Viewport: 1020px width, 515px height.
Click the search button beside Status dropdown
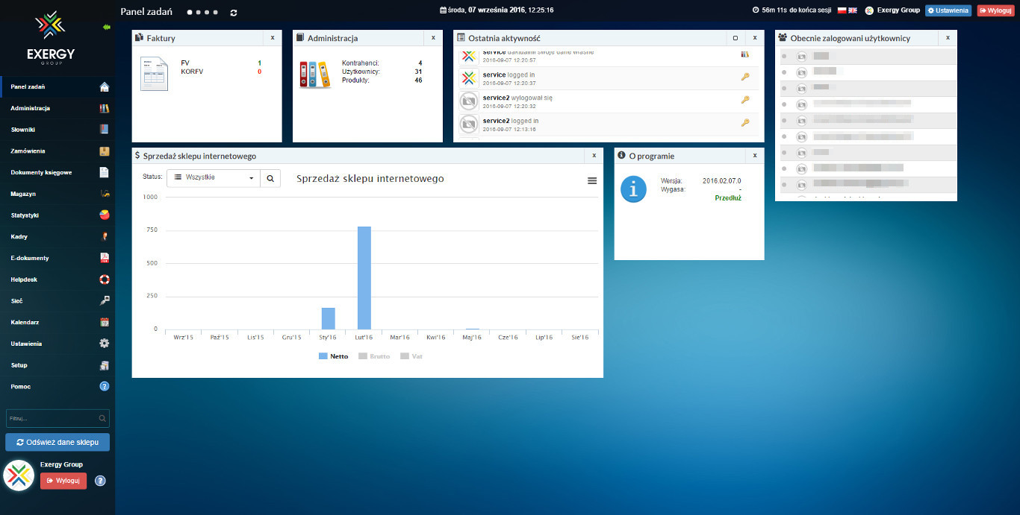(270, 178)
